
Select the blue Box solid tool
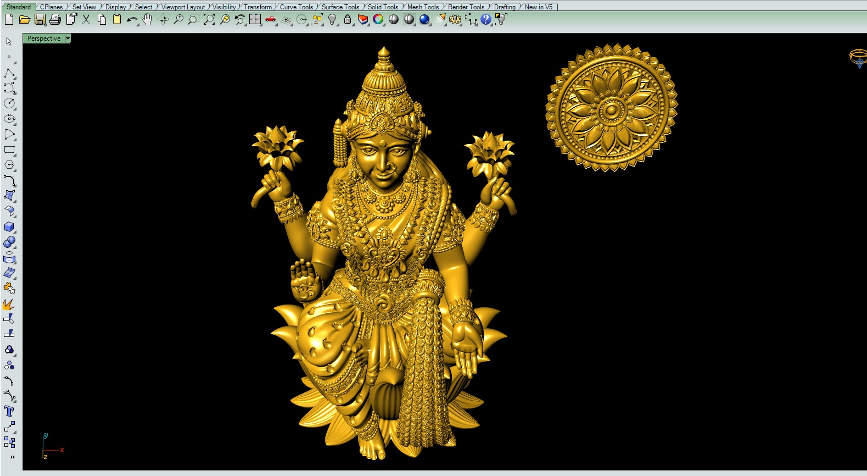(x=9, y=226)
